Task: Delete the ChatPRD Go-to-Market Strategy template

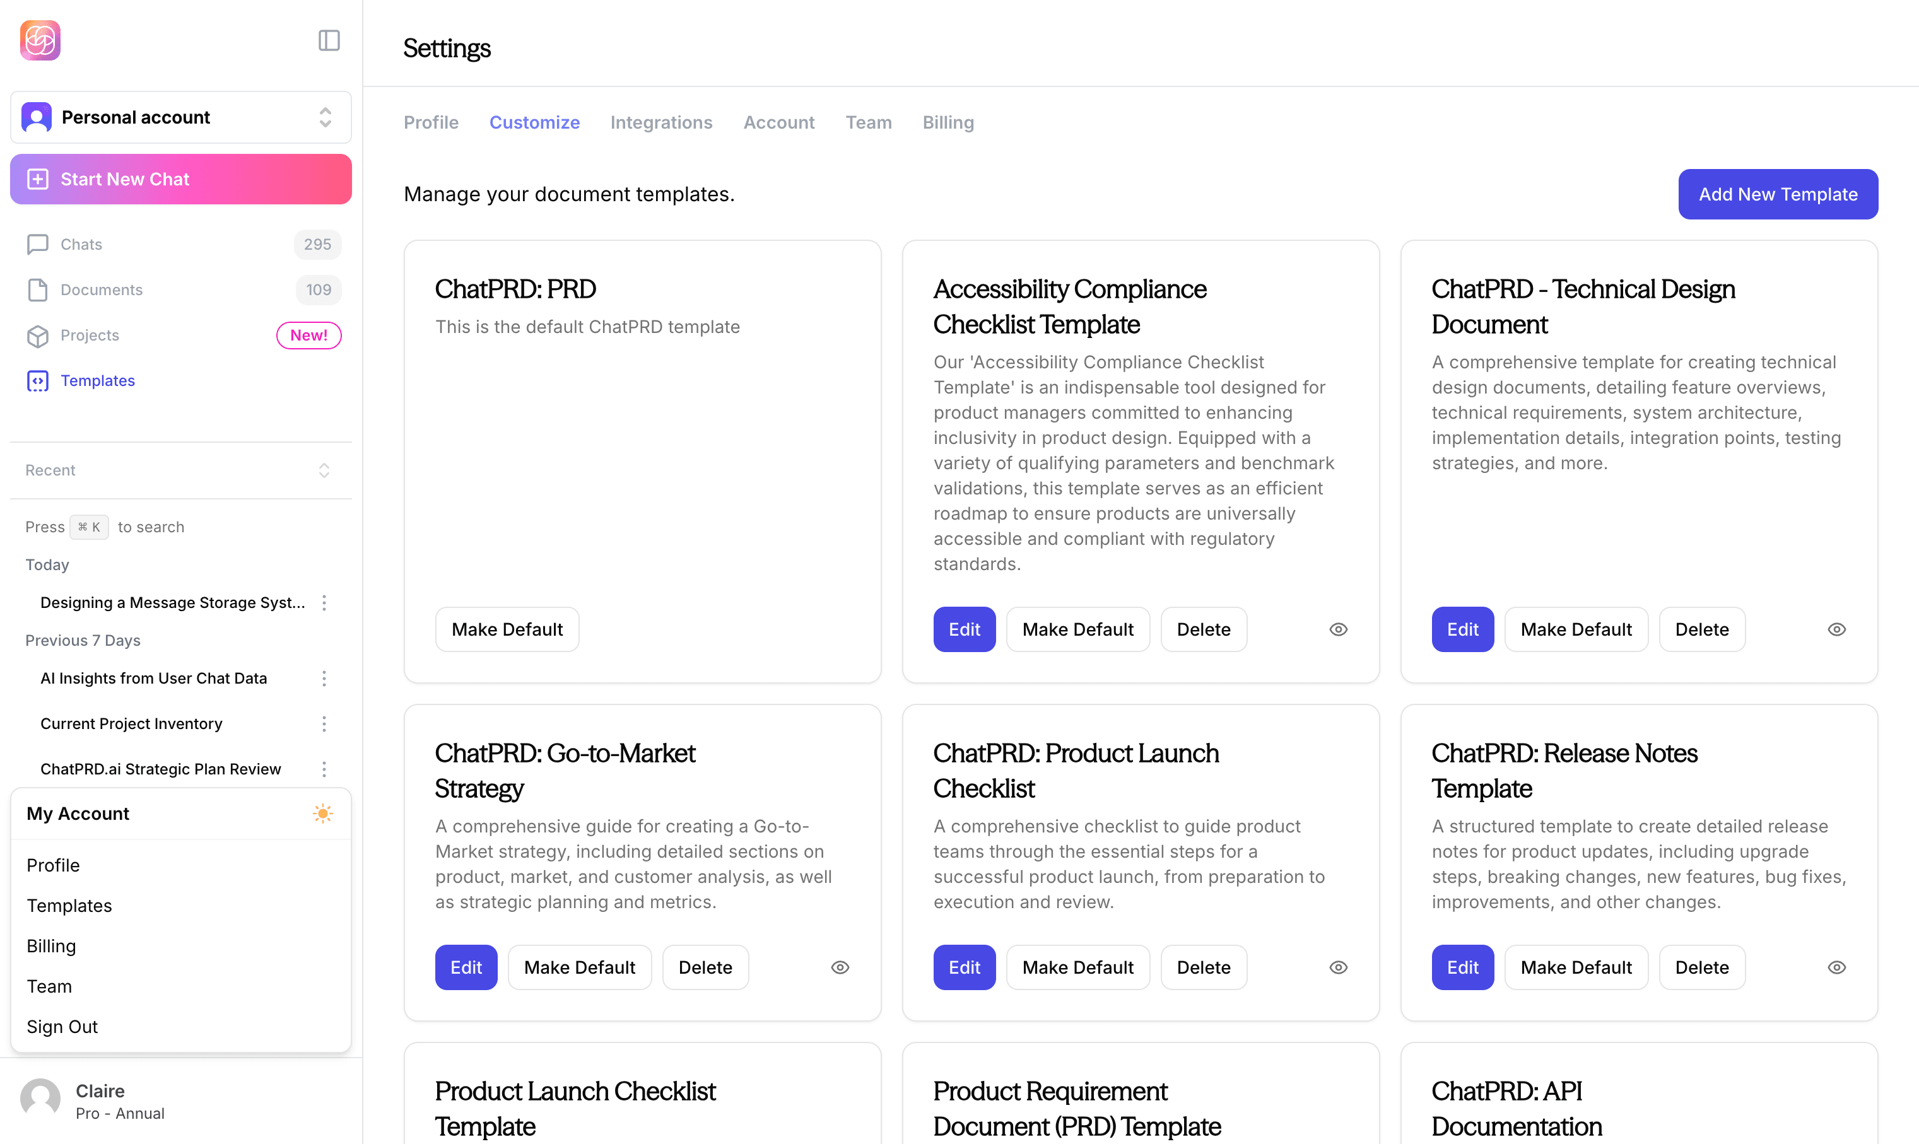Action: coord(705,967)
